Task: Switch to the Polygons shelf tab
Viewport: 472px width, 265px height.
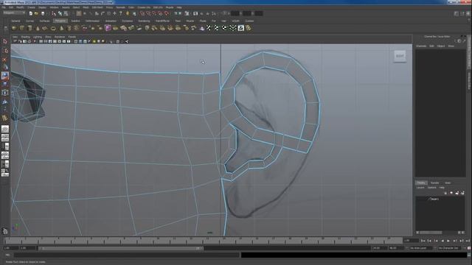Action: point(60,21)
